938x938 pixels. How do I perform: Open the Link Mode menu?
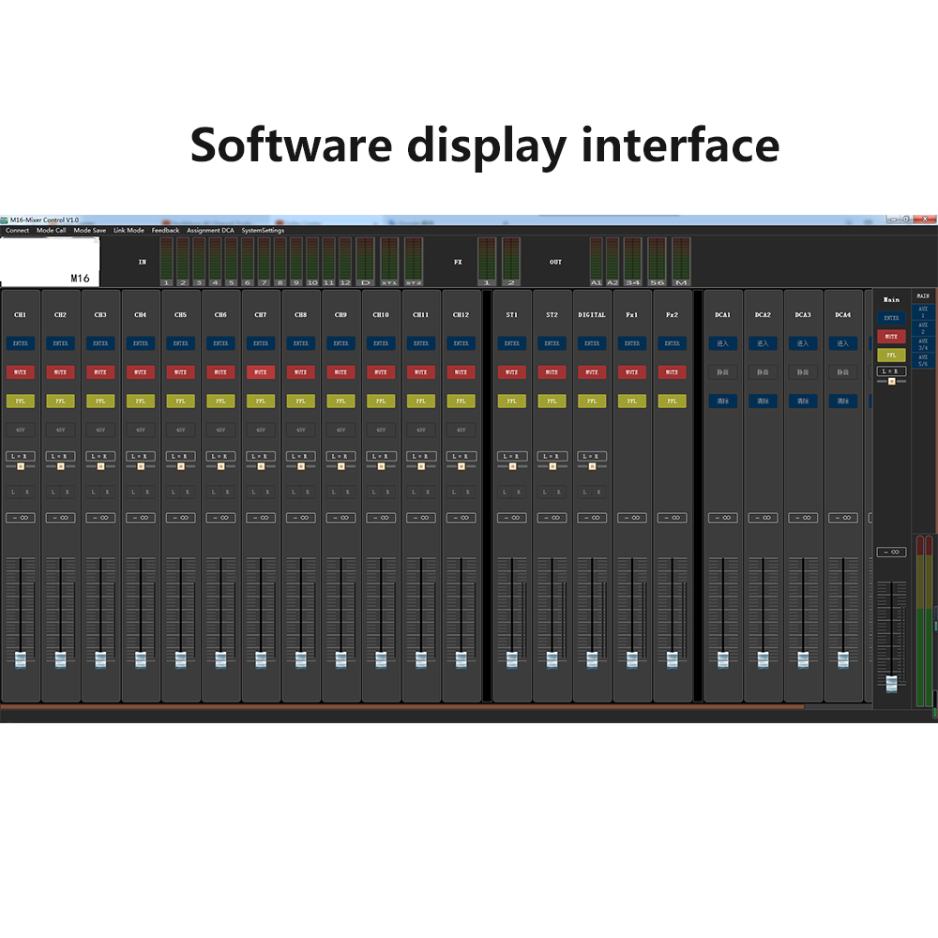coord(129,231)
